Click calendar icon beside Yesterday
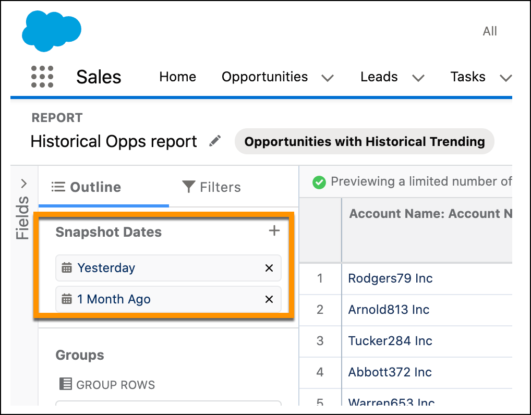 click(67, 268)
